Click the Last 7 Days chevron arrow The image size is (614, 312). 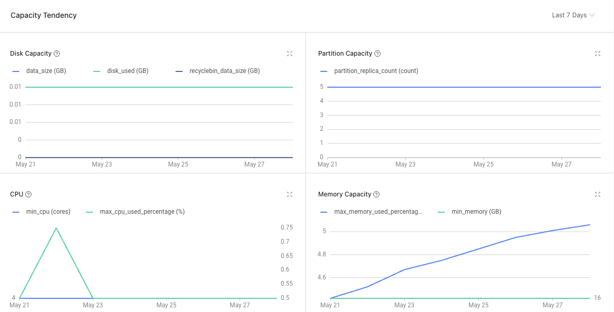(x=592, y=15)
